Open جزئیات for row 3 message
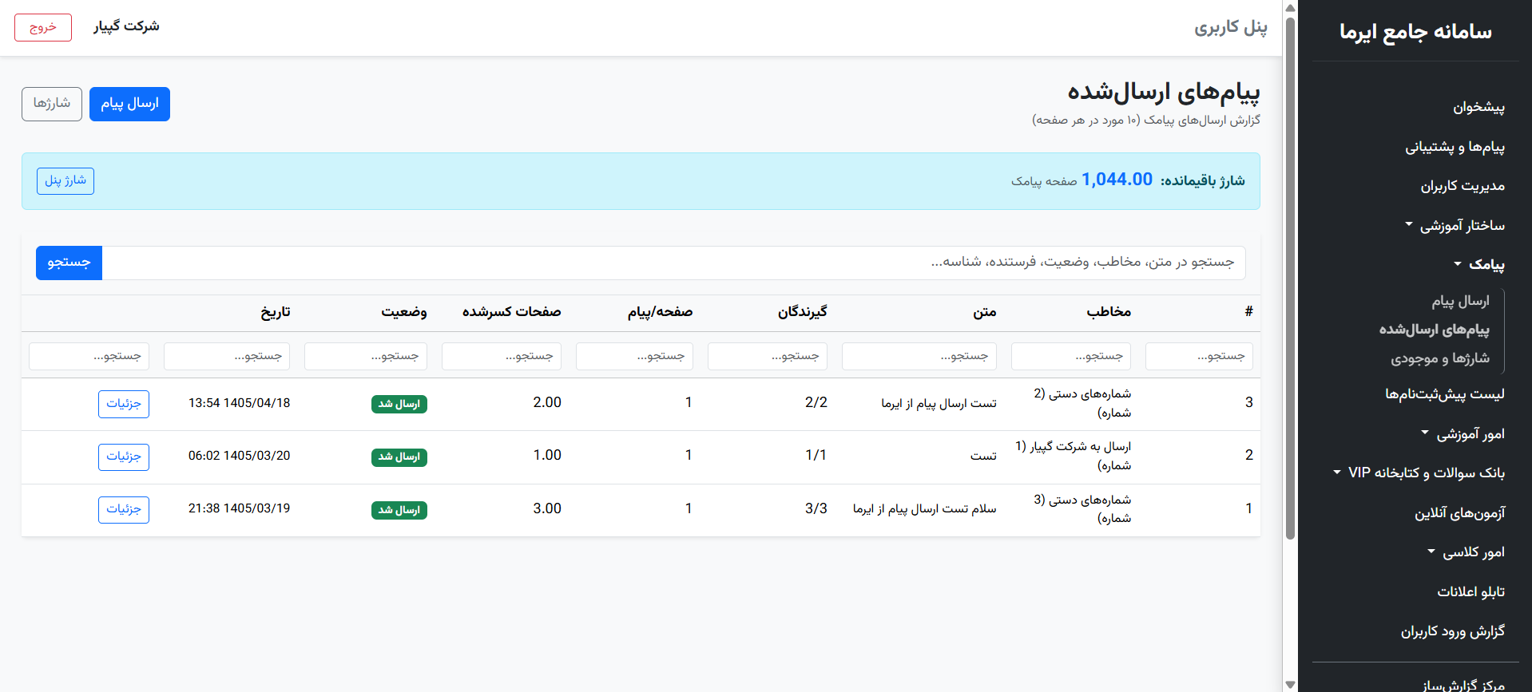 [124, 404]
